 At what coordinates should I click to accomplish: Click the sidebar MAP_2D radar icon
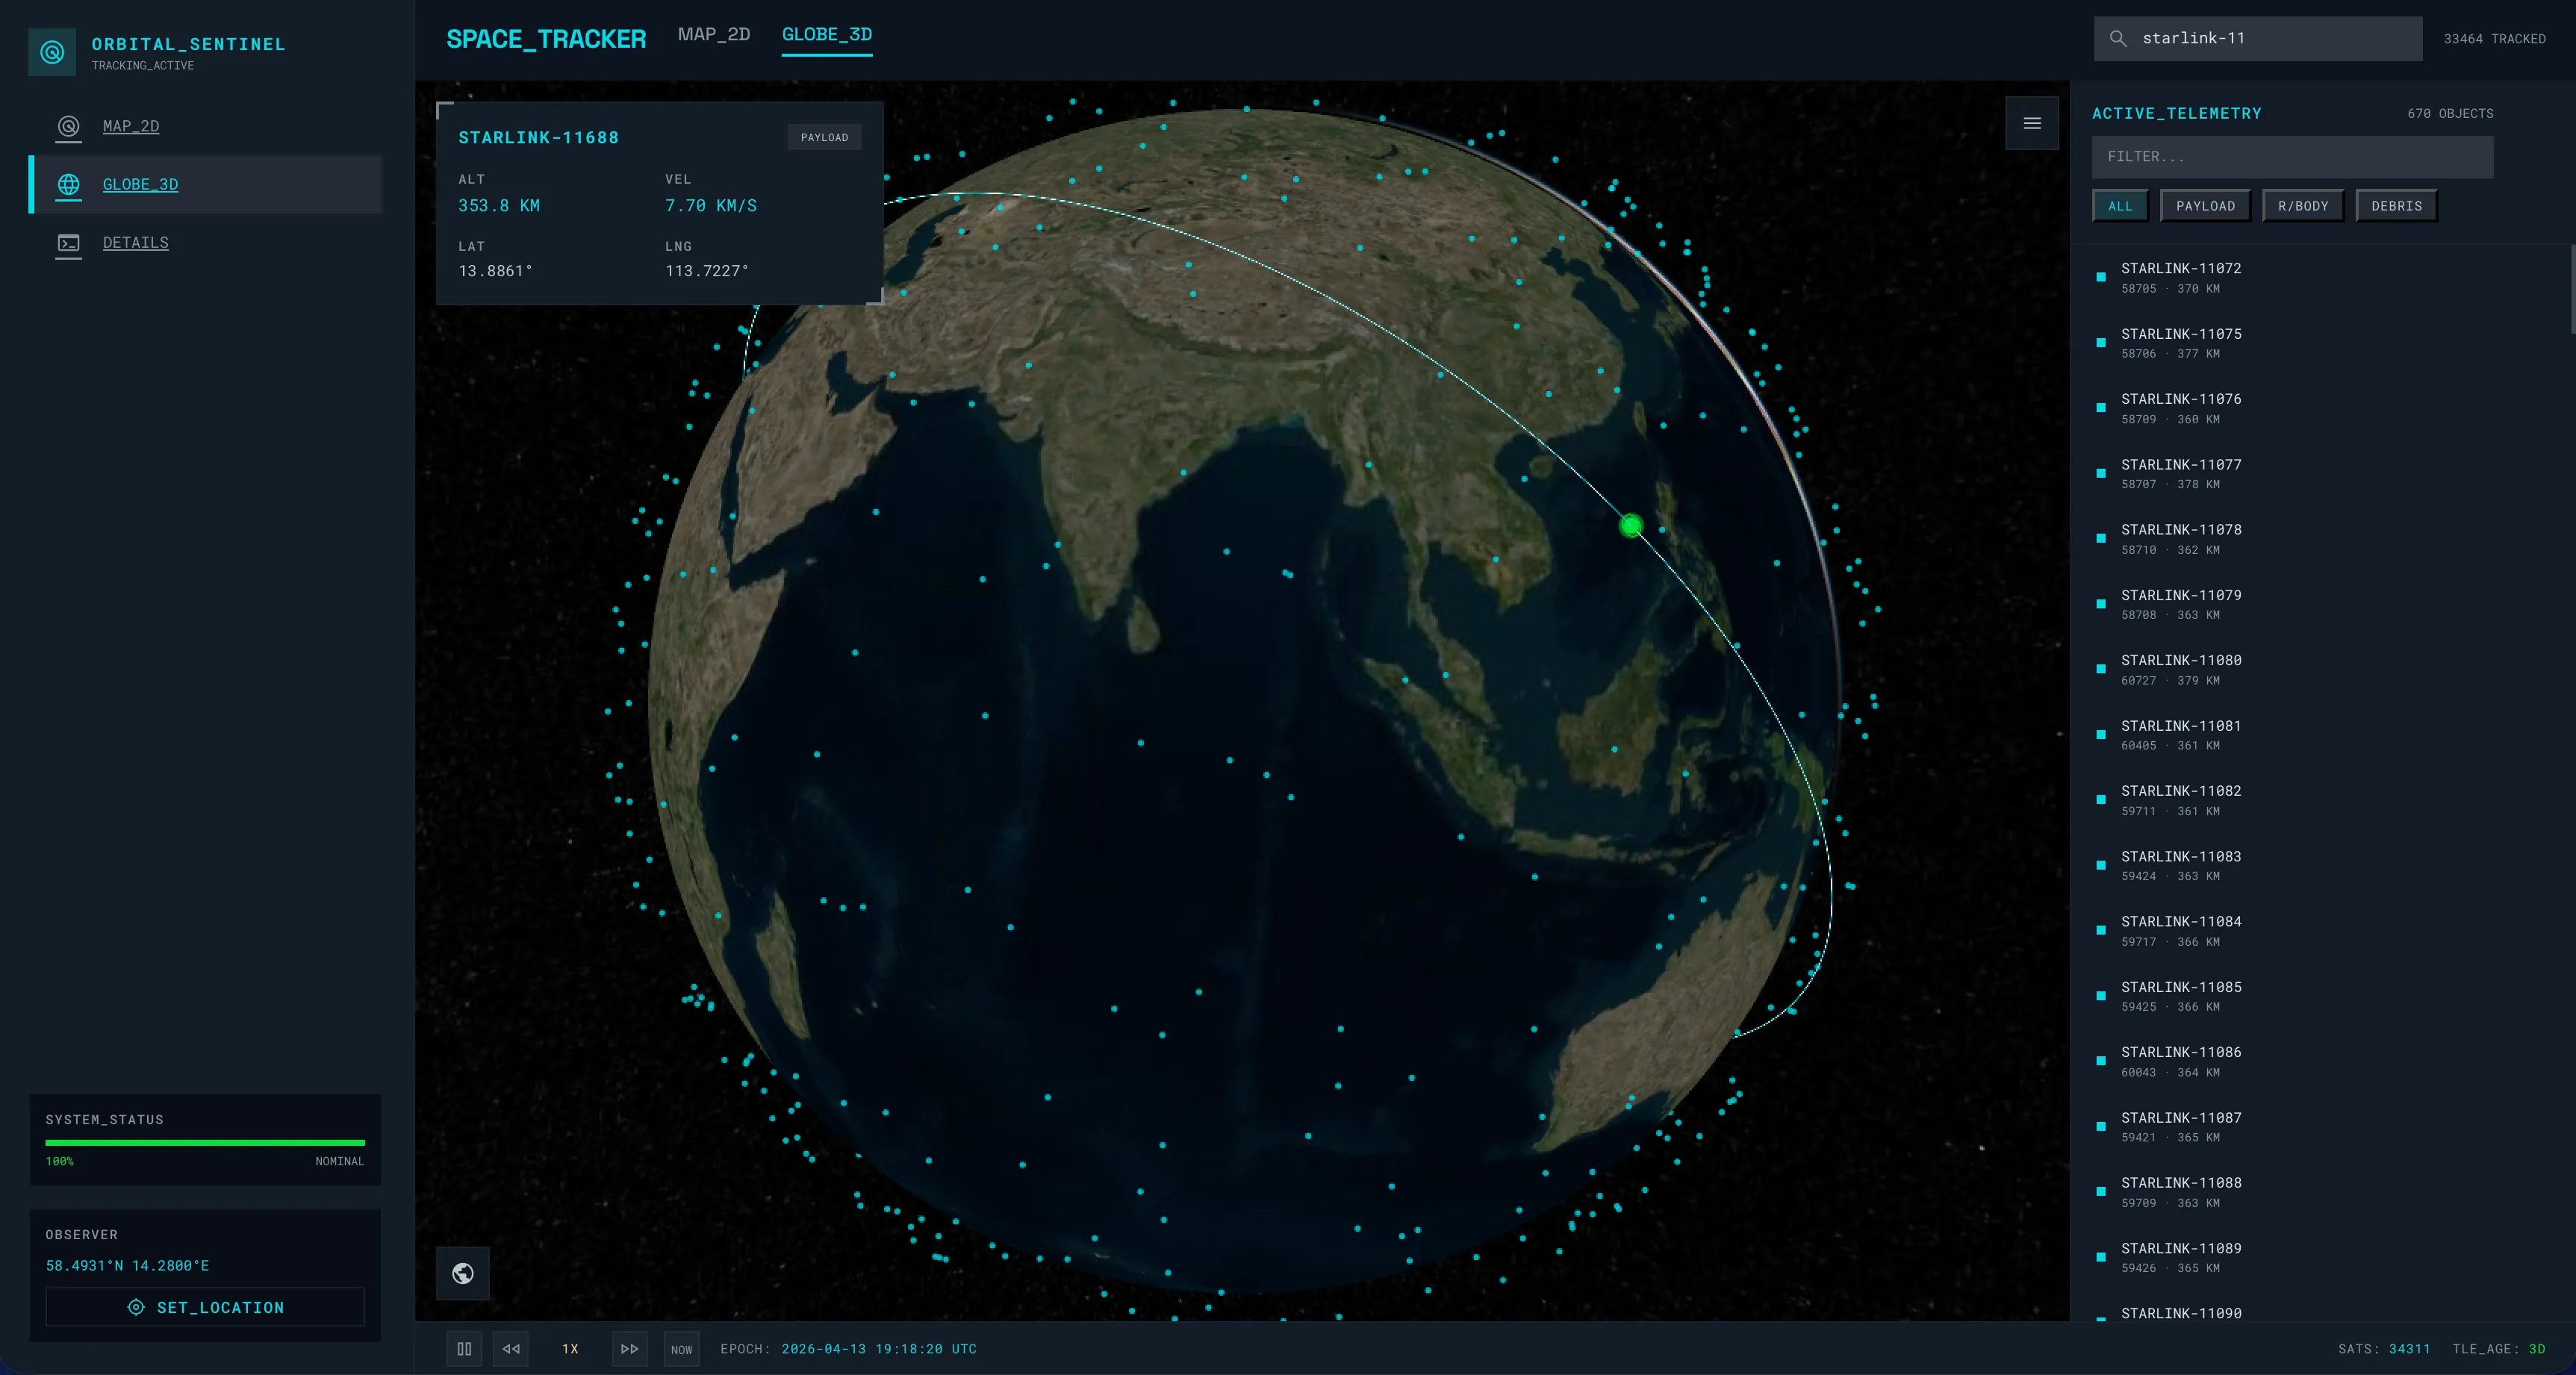(68, 126)
